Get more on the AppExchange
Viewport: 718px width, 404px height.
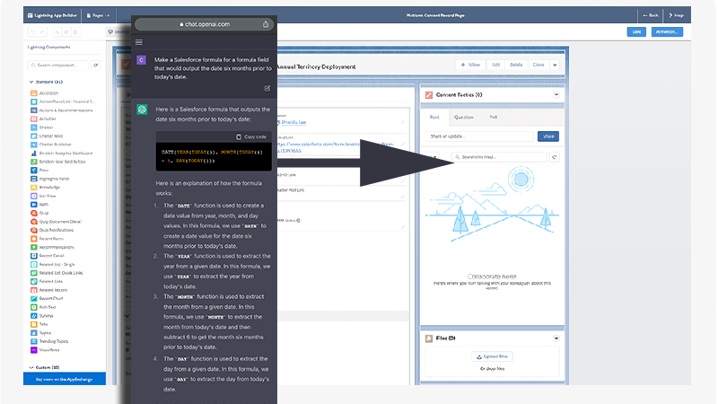[65, 379]
